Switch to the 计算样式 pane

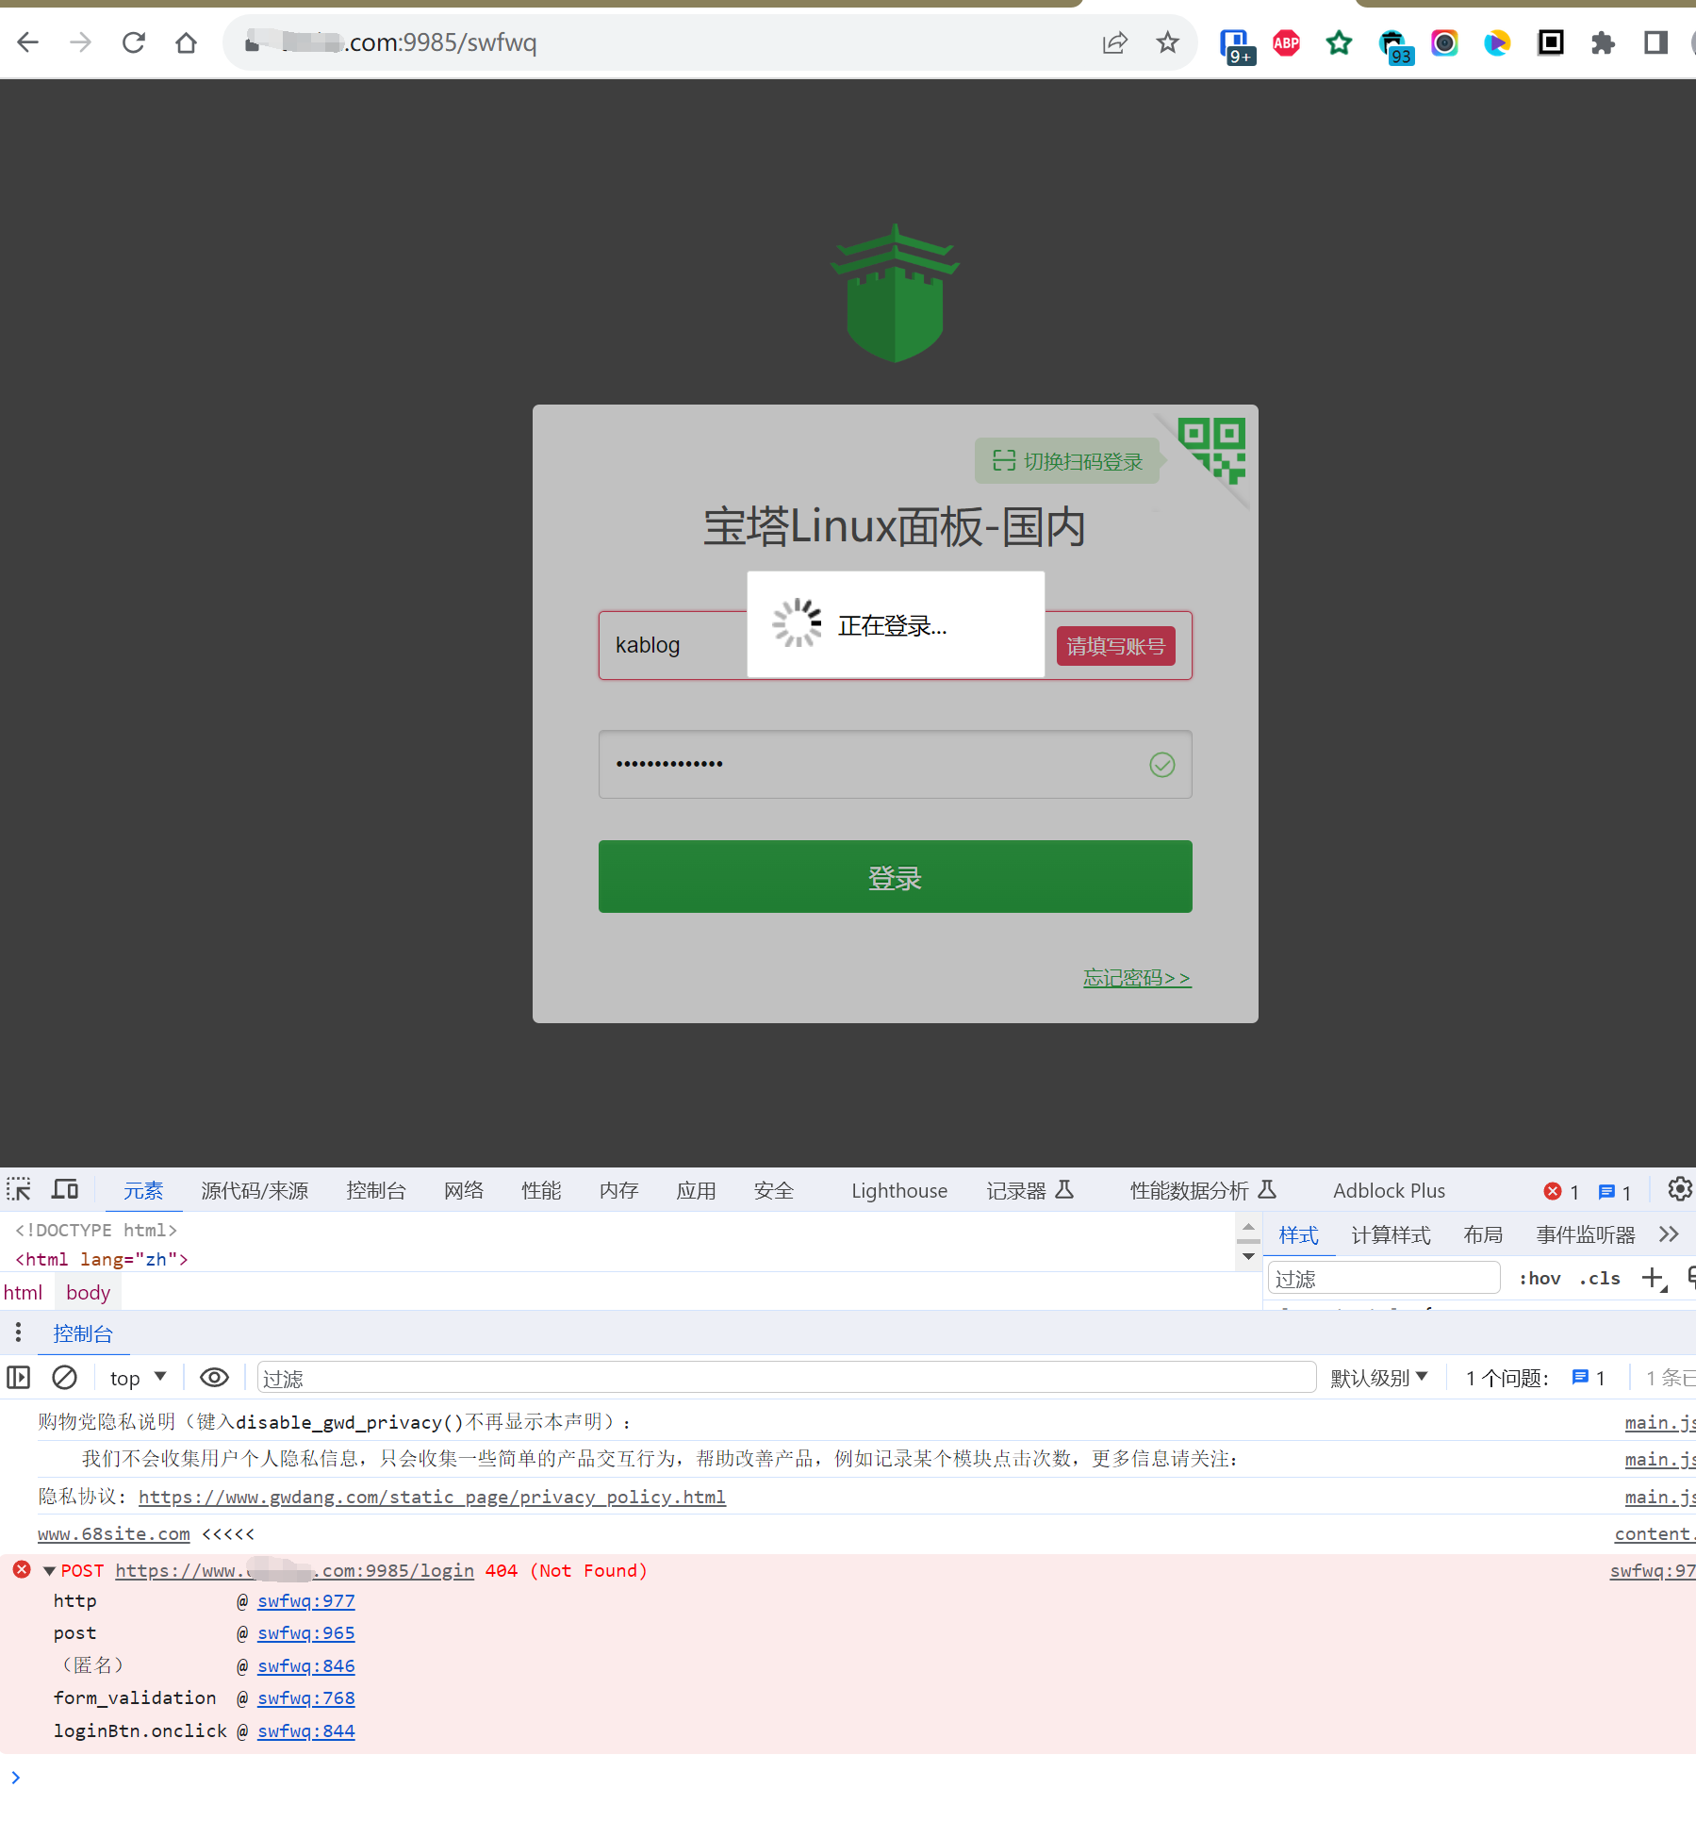pyautogui.click(x=1391, y=1235)
